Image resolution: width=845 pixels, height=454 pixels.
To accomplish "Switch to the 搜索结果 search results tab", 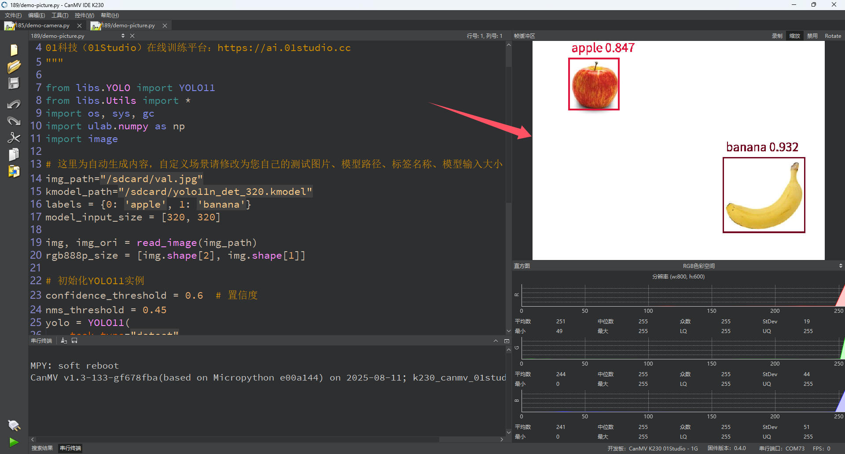I will 42,448.
